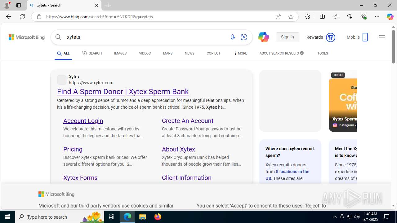Open Bing hamburger settings menu
Screen dimensions: 397x223
pyautogui.click(x=382, y=37)
